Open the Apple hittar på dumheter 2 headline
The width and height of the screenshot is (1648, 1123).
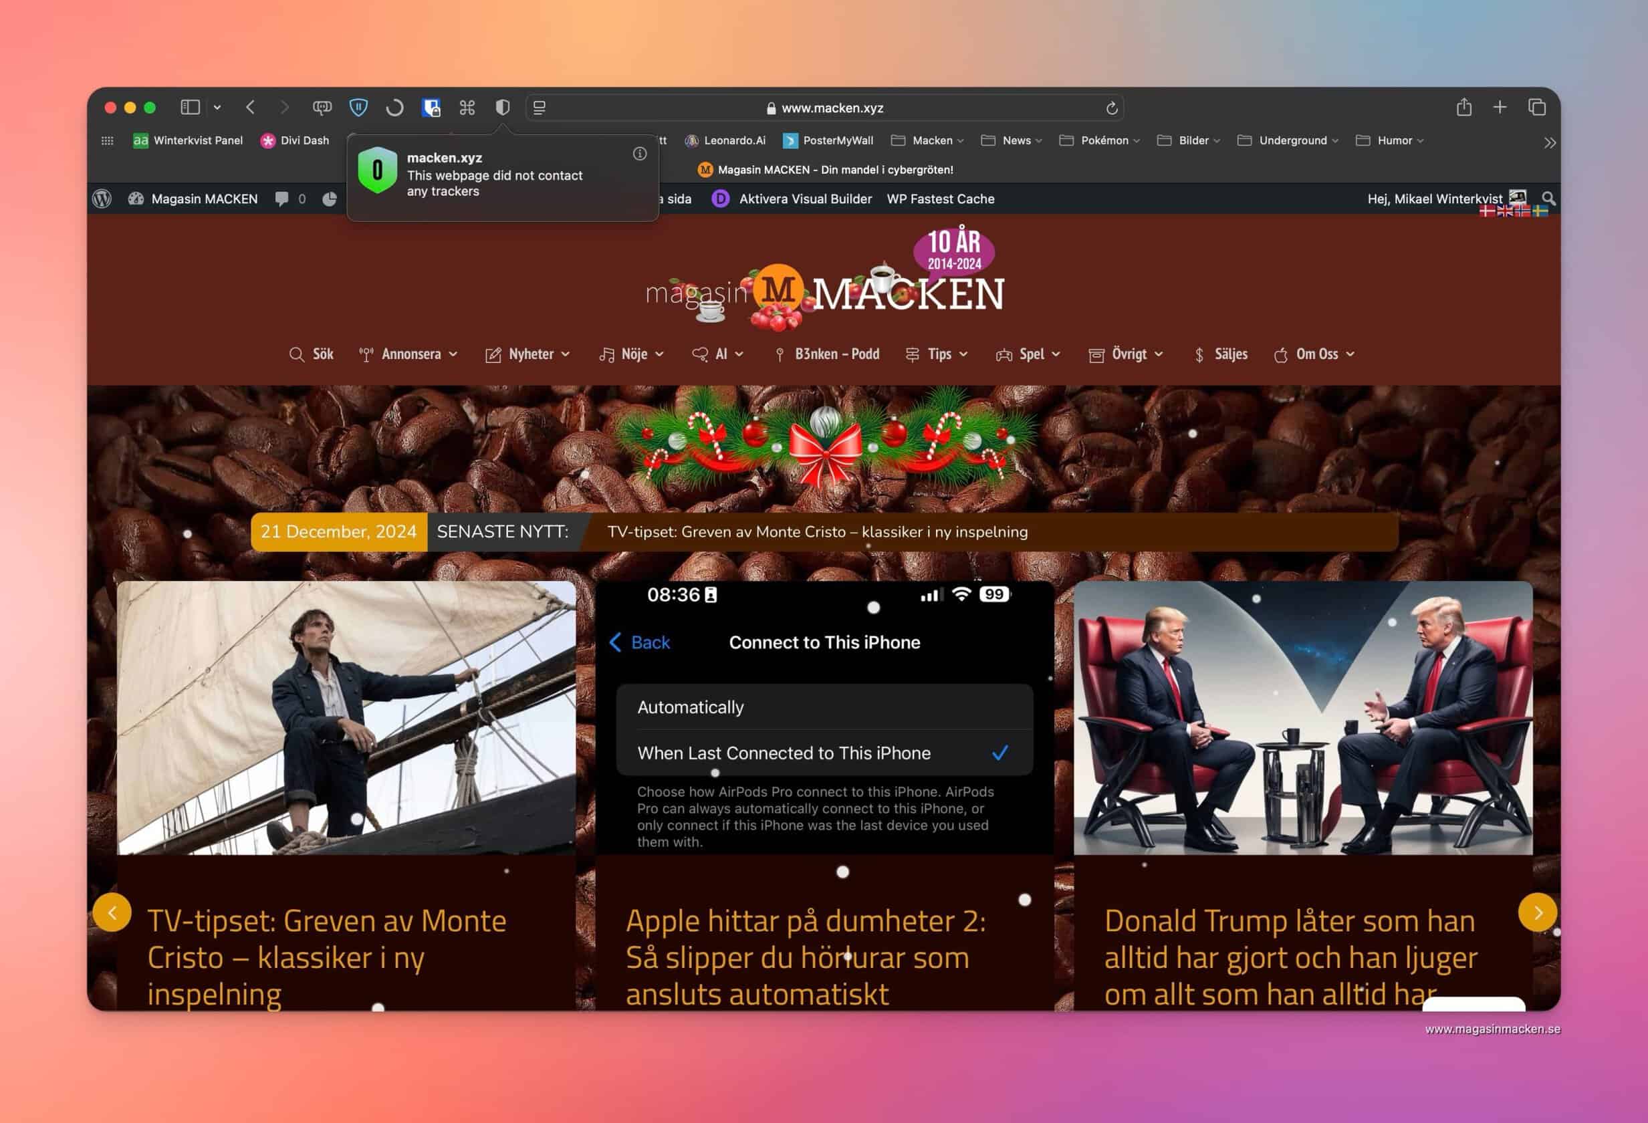tap(806, 957)
